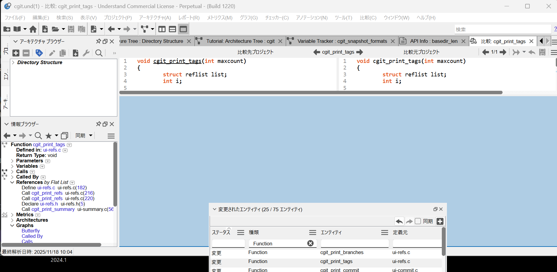
Task: Click the star favorites icon in Information Browser
Action: coord(49,136)
